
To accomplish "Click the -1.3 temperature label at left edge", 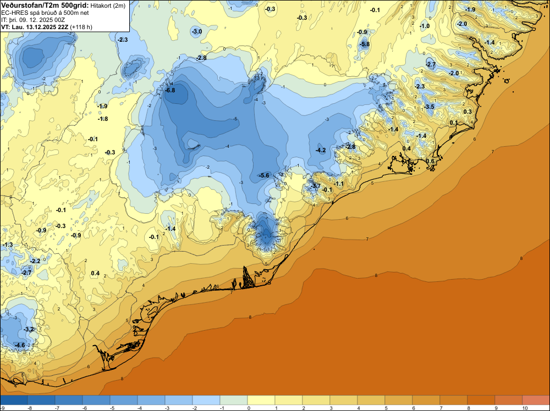I will click(x=8, y=245).
